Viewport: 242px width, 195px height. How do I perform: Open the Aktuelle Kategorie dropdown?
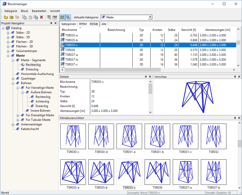[150, 17]
